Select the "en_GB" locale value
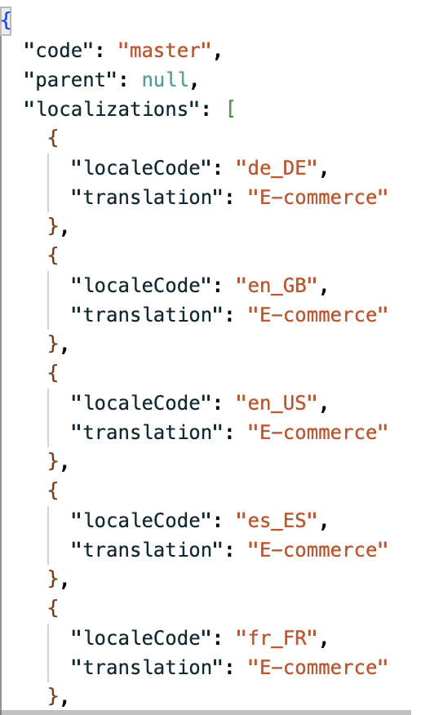421x715 pixels. [277, 286]
